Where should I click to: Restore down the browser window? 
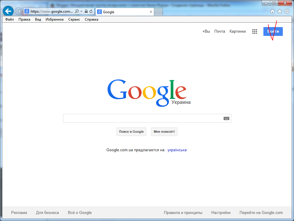(274, 3)
